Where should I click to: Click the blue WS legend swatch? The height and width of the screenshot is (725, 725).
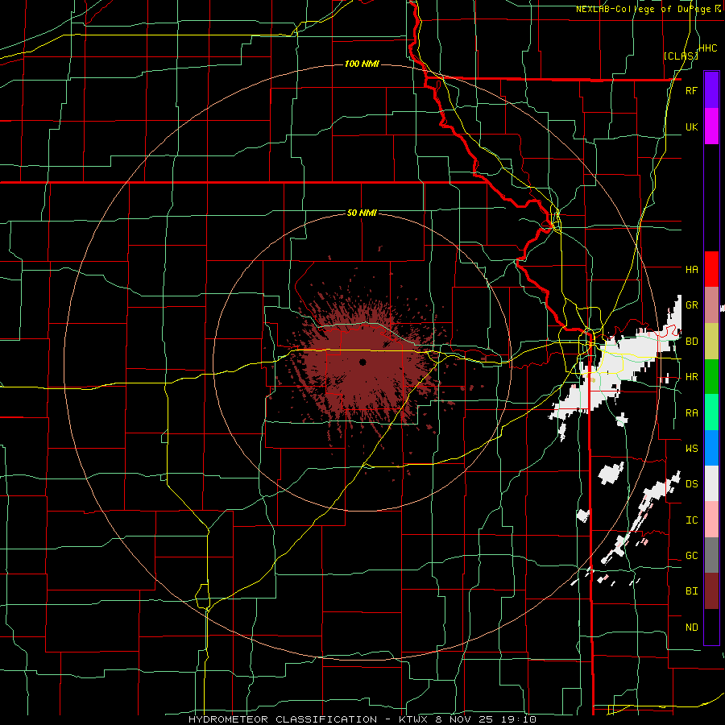pyautogui.click(x=711, y=448)
